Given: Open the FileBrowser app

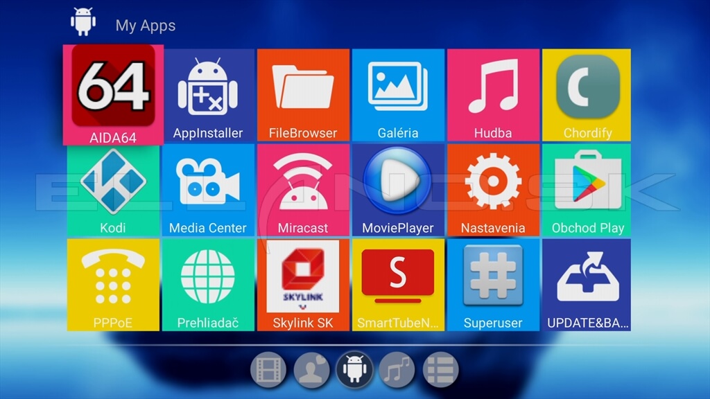Looking at the screenshot, I should tap(303, 95).
